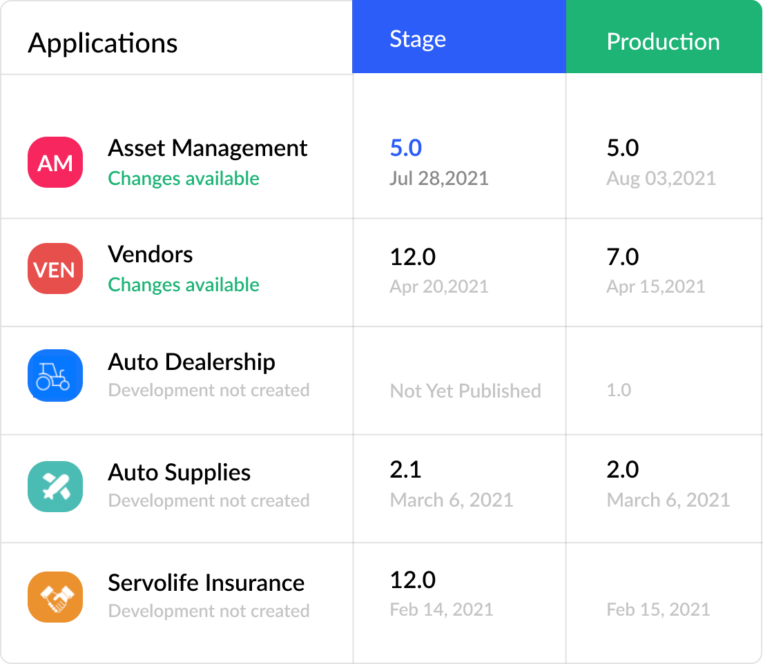This screenshot has width=763, height=664.
Task: Click the pink AM Asset Management icon
Action: (x=55, y=163)
